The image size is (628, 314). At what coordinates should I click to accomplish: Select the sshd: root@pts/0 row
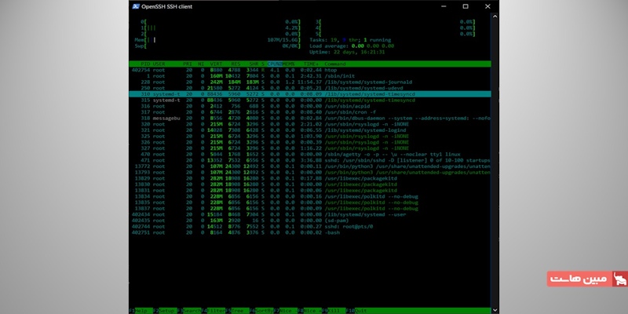pos(310,226)
